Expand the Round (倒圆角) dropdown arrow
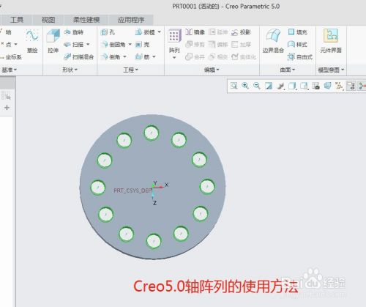The width and height of the screenshot is (366, 307). 130,45
